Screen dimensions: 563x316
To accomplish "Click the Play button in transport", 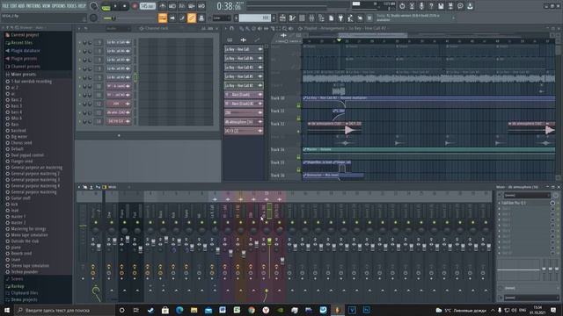I will click(115, 6).
